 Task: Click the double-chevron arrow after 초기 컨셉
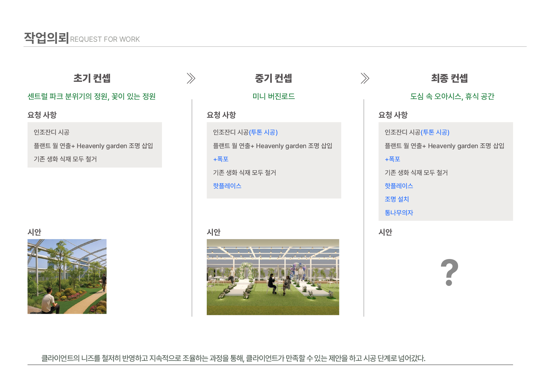(191, 78)
